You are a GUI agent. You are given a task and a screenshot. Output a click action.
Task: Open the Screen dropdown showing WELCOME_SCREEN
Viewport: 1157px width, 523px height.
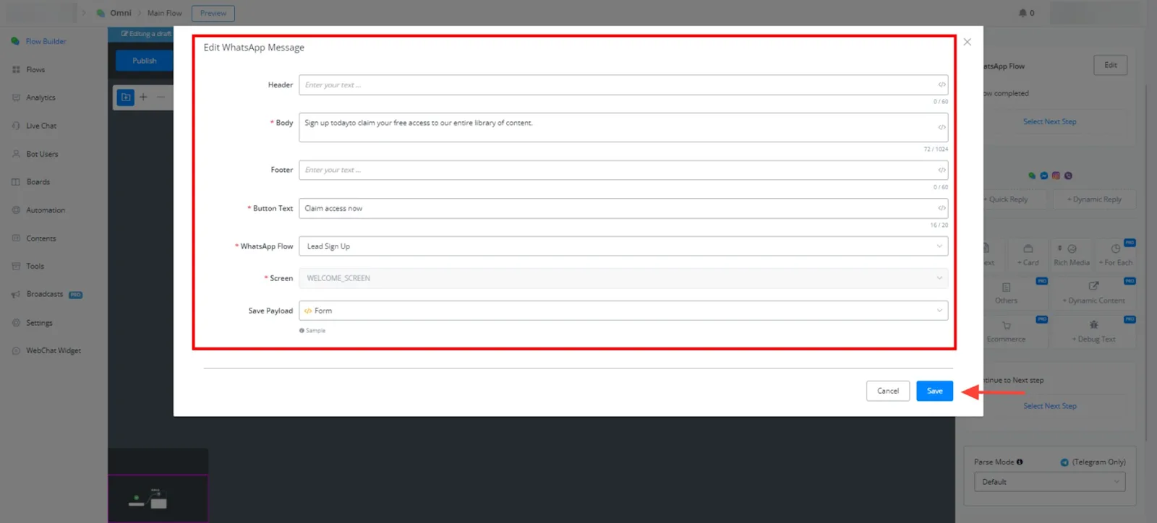(x=623, y=278)
